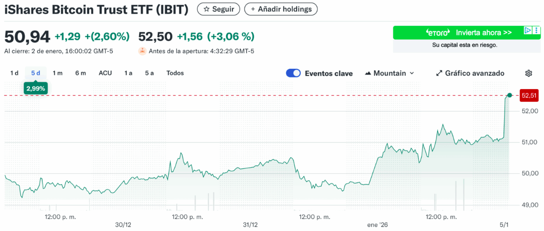Select the 1 m range tab

tap(58, 73)
